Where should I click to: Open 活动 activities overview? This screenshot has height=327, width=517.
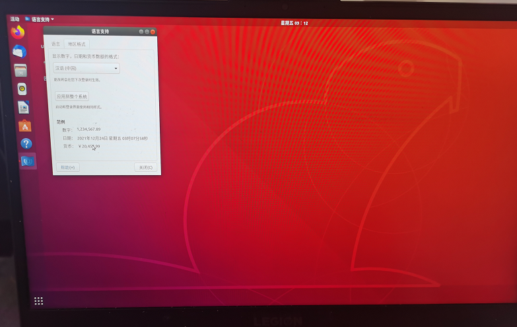click(x=15, y=19)
